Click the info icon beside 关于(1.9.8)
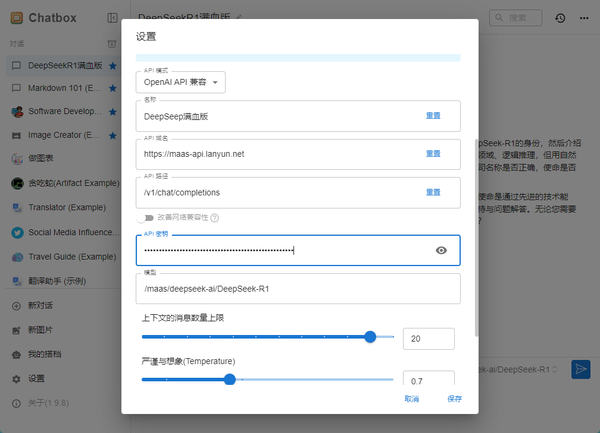The width and height of the screenshot is (600, 433). tap(17, 404)
